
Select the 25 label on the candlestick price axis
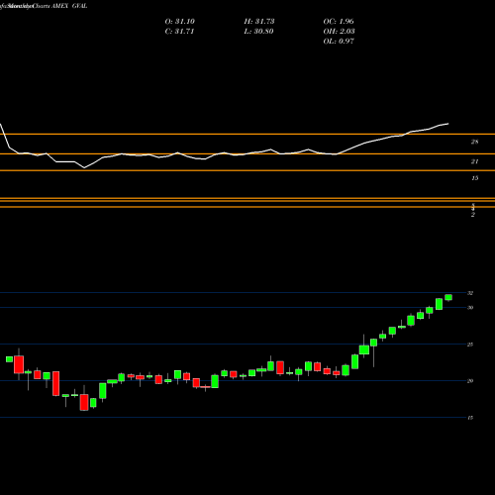coord(470,345)
